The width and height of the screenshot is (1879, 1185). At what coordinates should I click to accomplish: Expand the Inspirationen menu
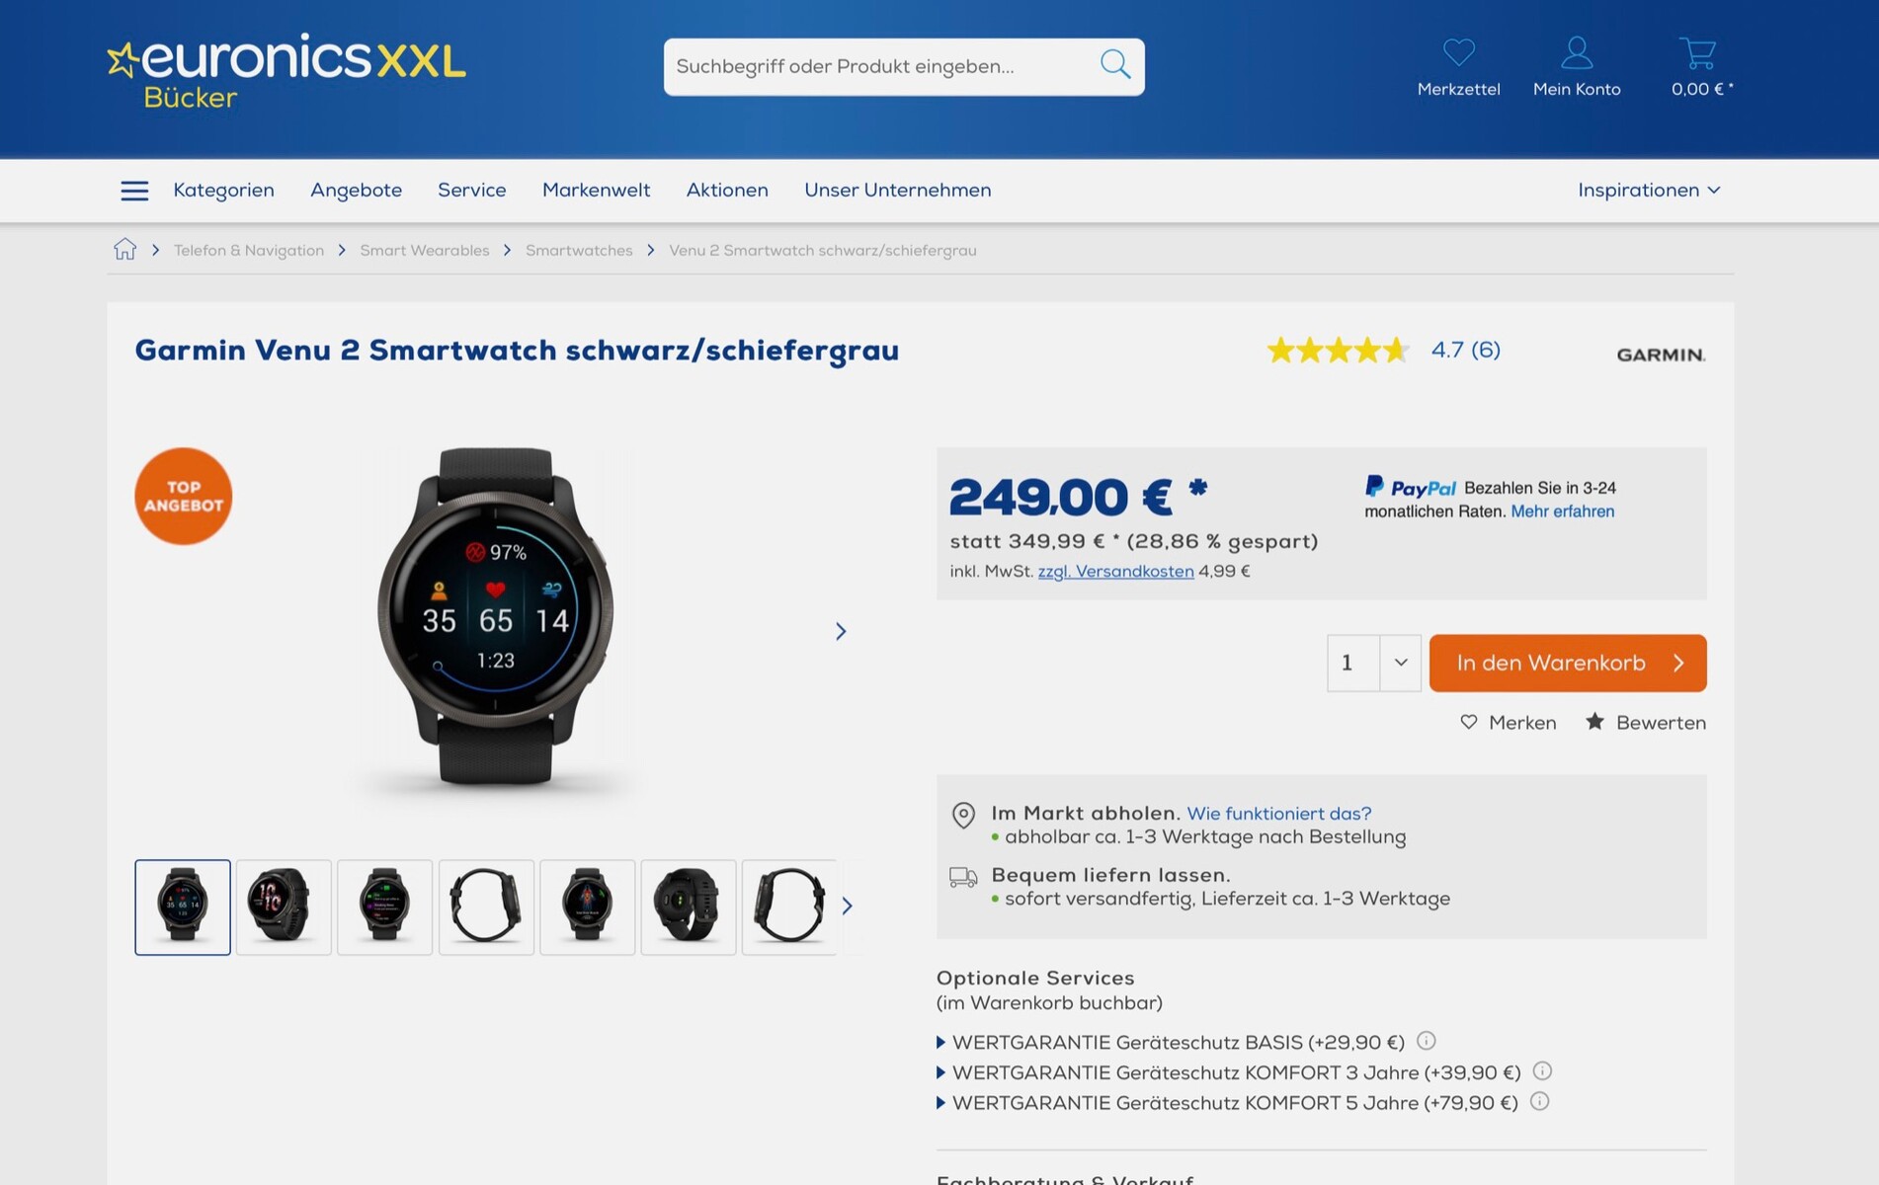pyautogui.click(x=1649, y=190)
